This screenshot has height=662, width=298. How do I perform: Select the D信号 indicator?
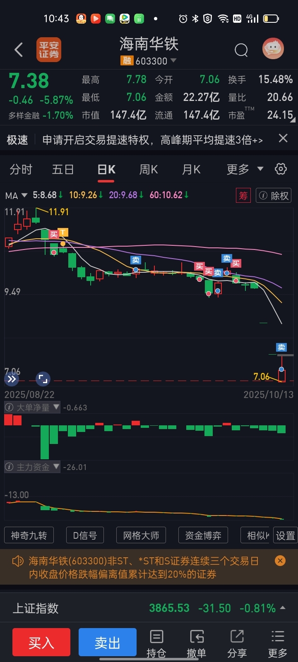(x=85, y=535)
